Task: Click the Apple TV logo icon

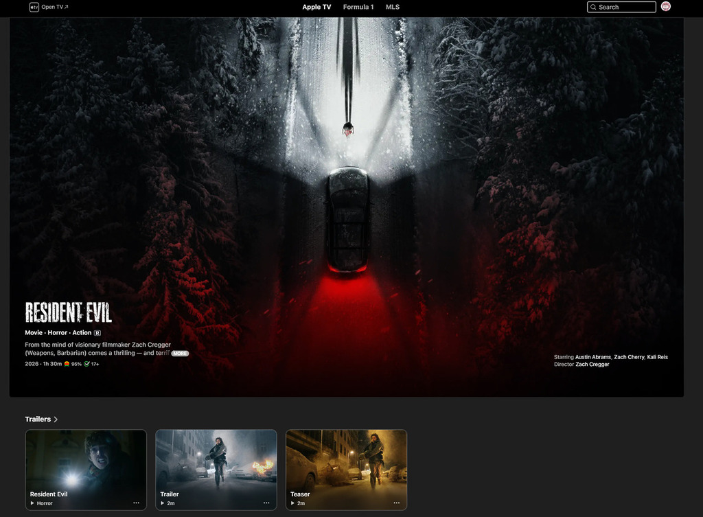Action: [x=34, y=7]
